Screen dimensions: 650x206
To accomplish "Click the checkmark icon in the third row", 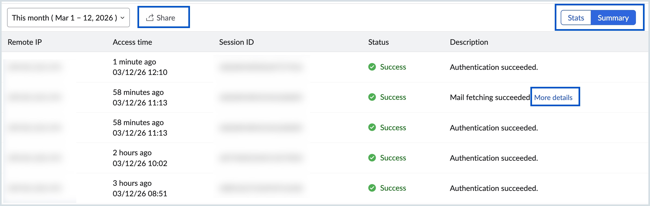I will click(x=372, y=128).
